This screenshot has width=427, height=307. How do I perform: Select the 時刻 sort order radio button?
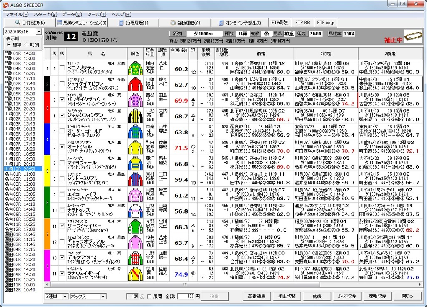click(x=26, y=44)
